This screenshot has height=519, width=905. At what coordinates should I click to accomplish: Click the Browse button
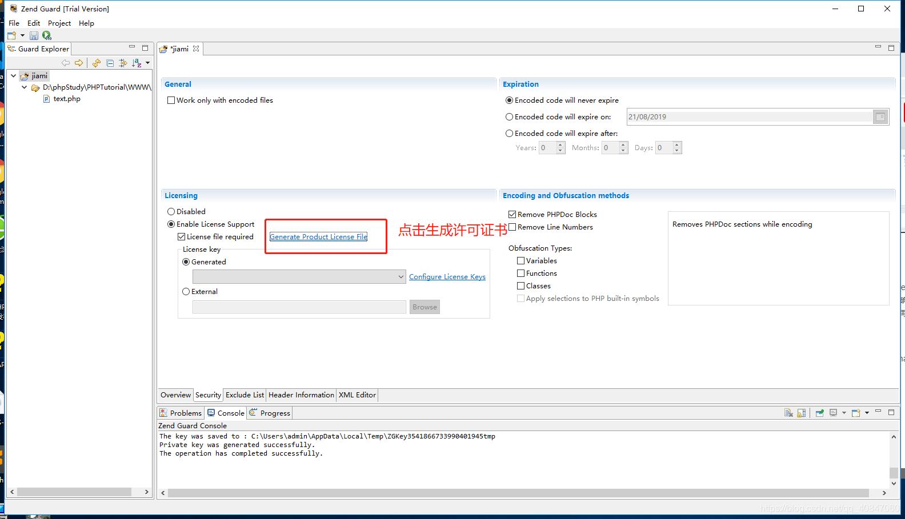pos(425,307)
